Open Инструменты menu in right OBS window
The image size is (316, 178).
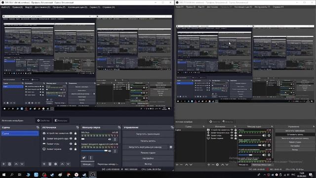pyautogui.click(x=262, y=7)
